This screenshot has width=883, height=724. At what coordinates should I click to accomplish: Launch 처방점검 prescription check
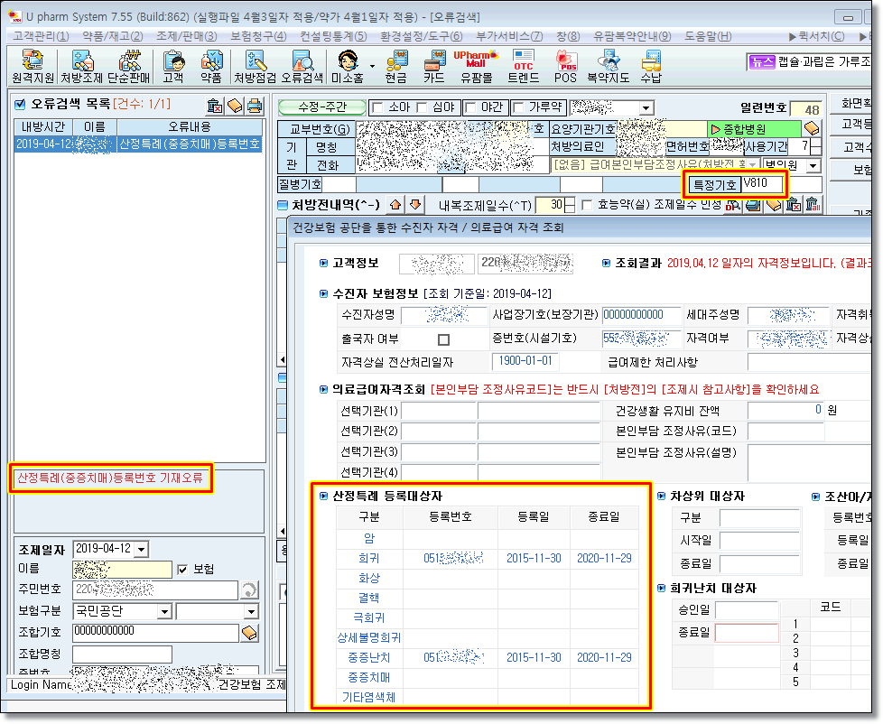[255, 67]
